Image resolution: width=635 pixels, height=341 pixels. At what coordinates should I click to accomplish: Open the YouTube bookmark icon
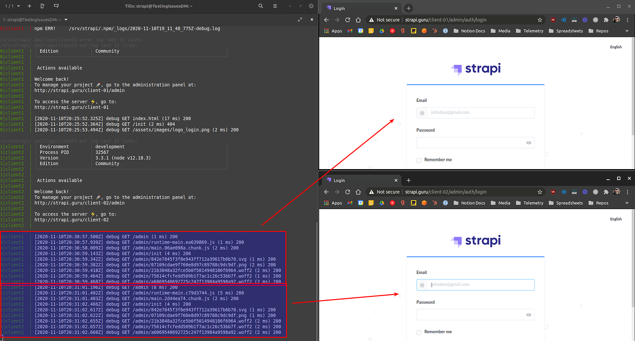pyautogui.click(x=392, y=31)
